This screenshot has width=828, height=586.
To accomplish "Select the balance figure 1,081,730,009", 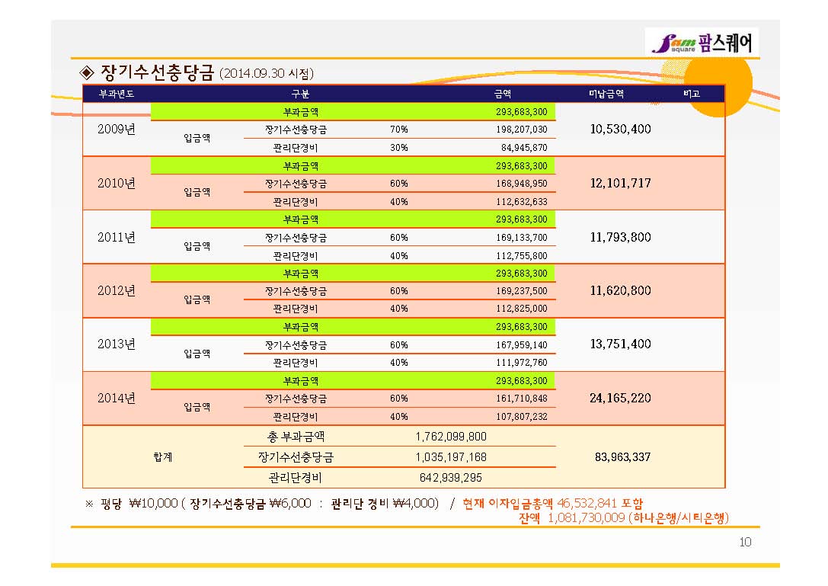I will (x=586, y=518).
